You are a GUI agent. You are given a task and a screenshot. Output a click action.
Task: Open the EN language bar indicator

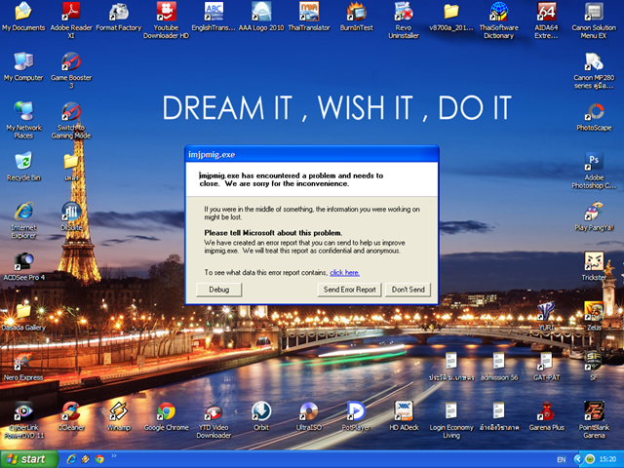(x=562, y=459)
